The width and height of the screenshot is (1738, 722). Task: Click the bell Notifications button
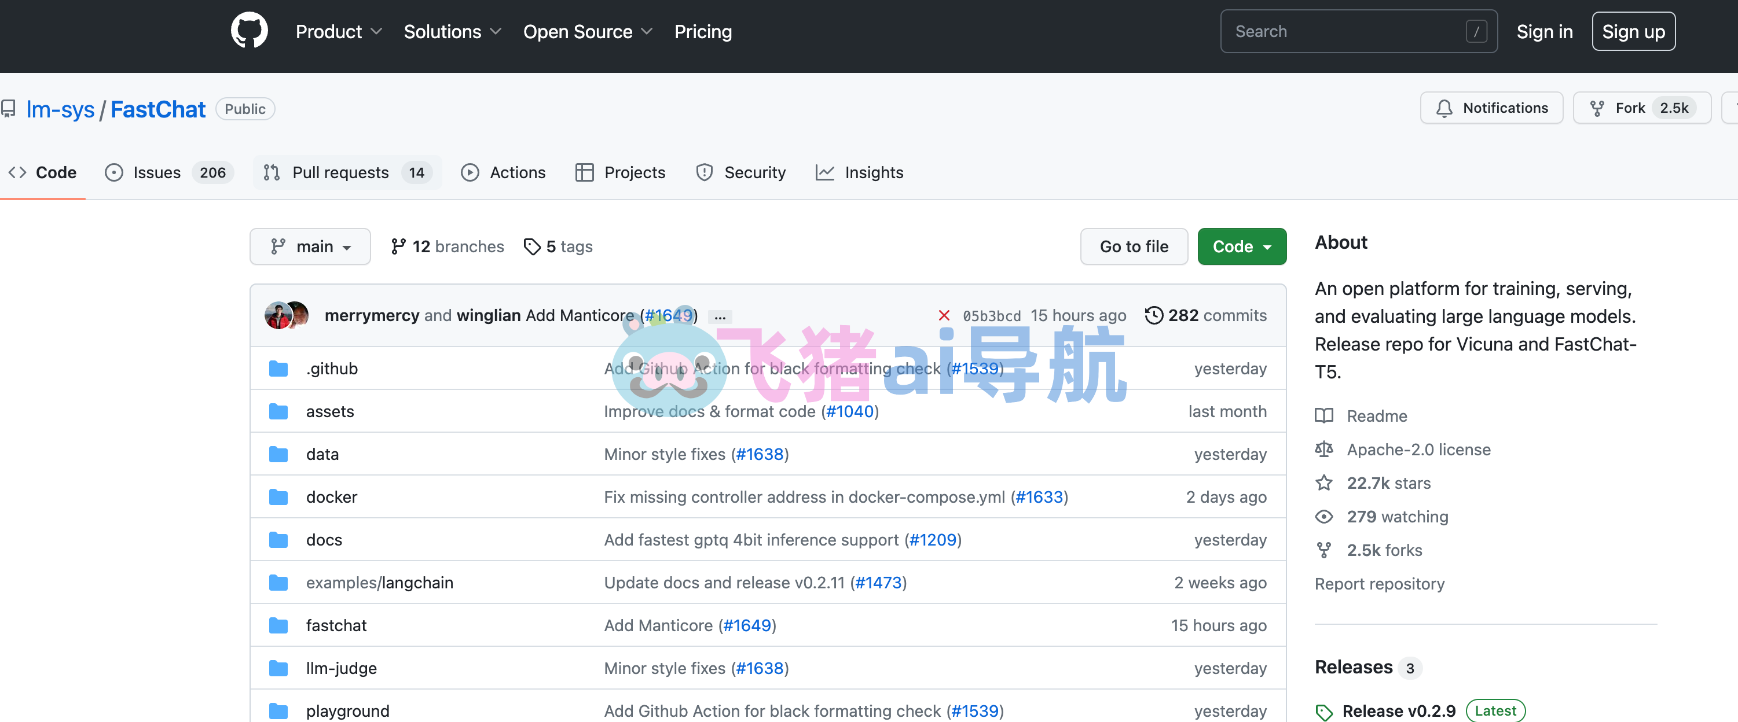pyautogui.click(x=1491, y=108)
